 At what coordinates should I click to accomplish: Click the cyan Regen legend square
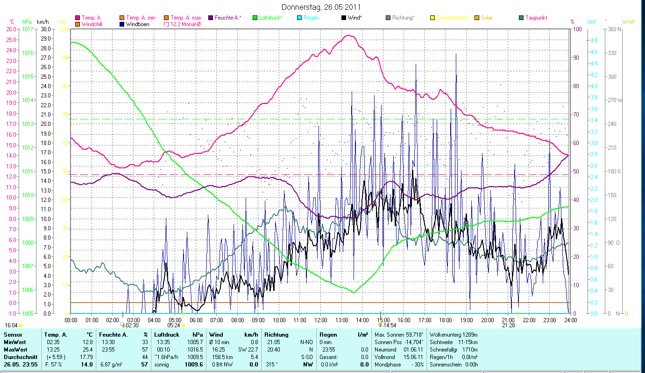pyautogui.click(x=299, y=18)
